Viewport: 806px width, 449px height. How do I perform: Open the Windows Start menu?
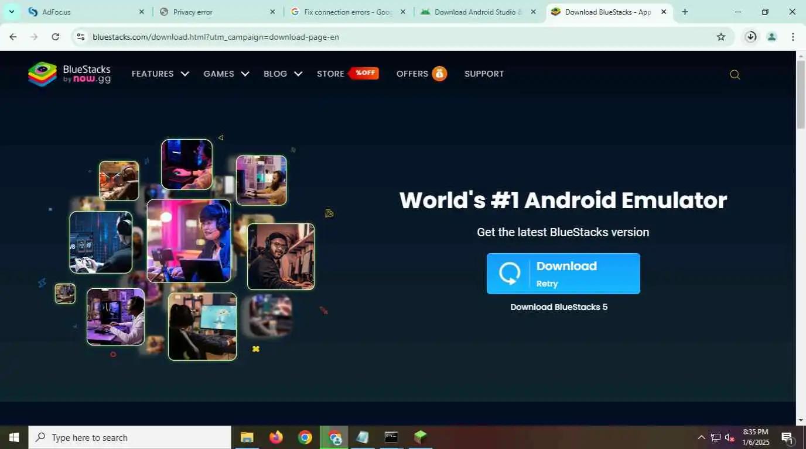point(14,437)
